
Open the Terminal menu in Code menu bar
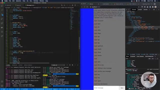tap(36, 1)
